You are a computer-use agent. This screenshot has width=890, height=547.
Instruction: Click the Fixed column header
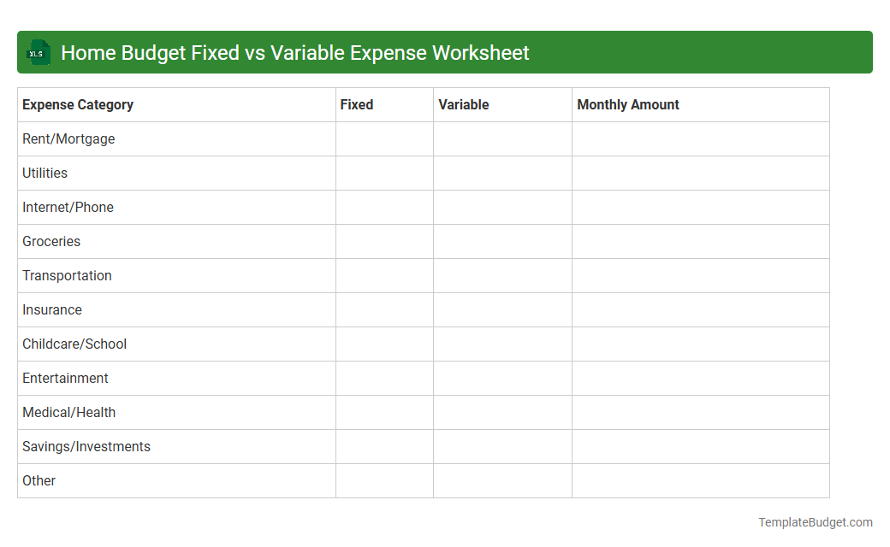coord(356,104)
